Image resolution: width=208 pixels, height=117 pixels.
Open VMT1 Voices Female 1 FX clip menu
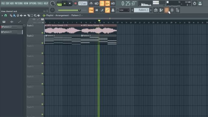(x=46, y=25)
